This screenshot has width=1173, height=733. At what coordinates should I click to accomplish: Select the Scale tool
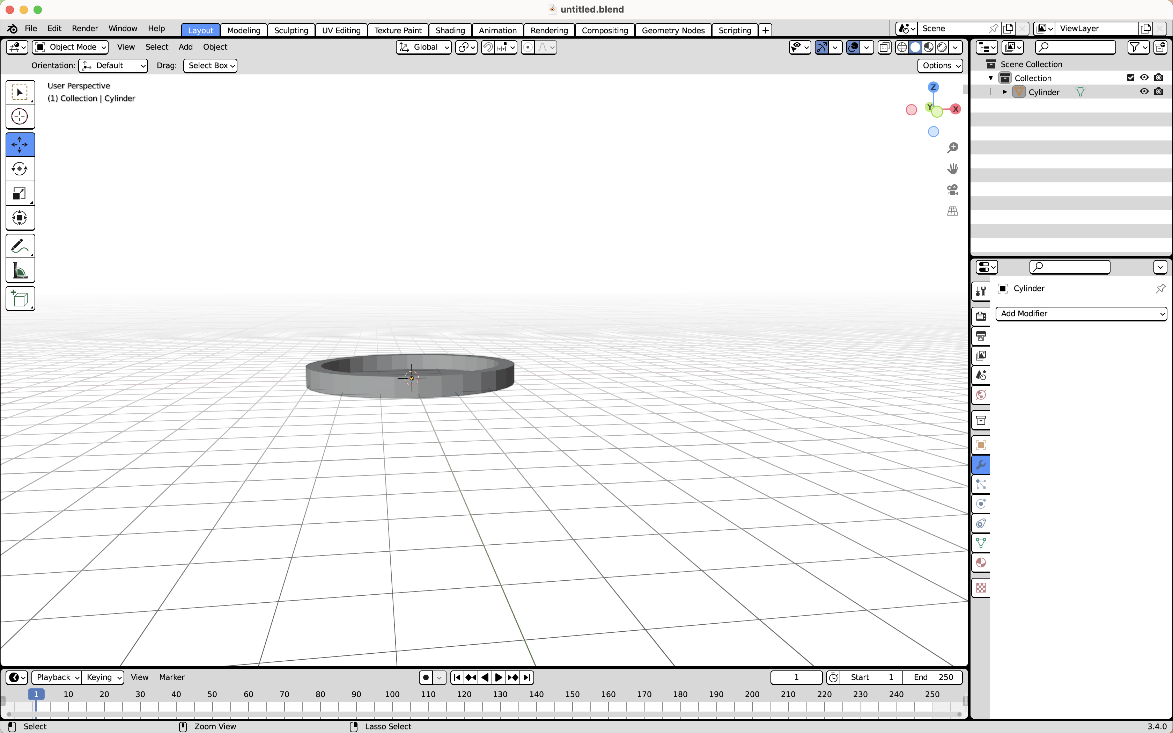click(x=19, y=194)
